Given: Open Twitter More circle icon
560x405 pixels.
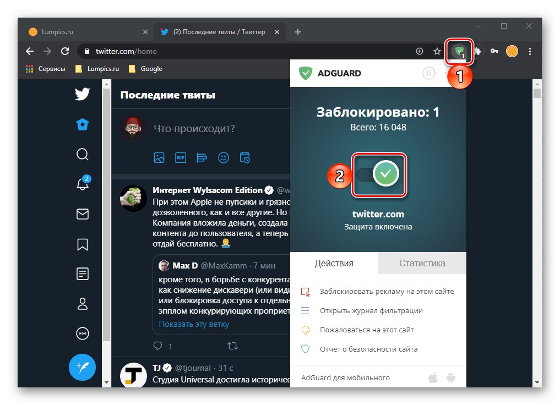Looking at the screenshot, I should click(83, 333).
